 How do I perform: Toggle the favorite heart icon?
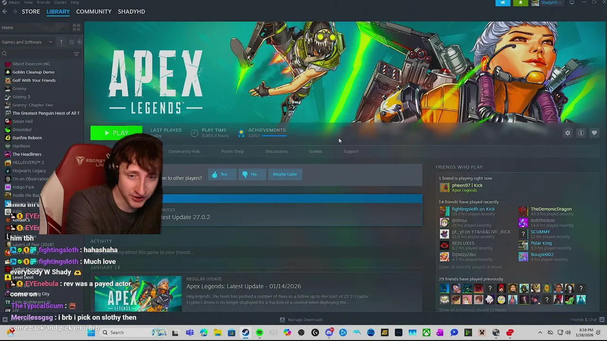(x=594, y=133)
